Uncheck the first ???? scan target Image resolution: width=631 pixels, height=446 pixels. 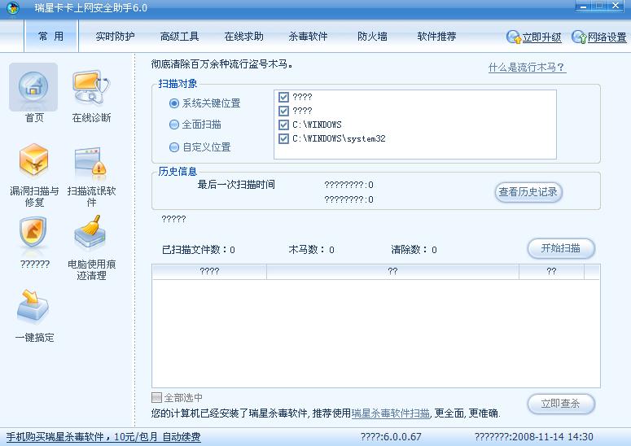283,97
